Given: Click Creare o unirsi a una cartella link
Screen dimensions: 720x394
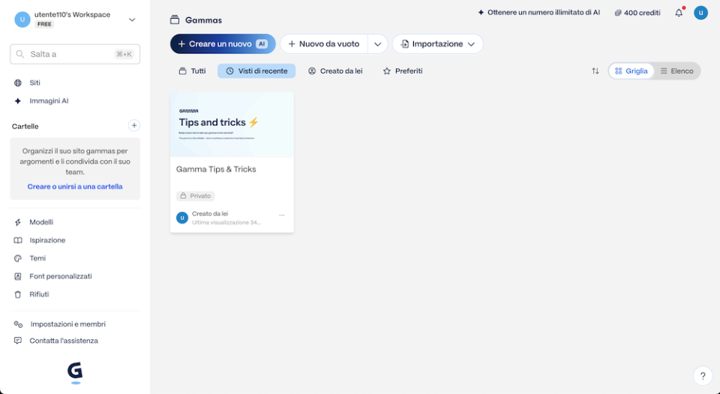Looking at the screenshot, I should click(75, 186).
